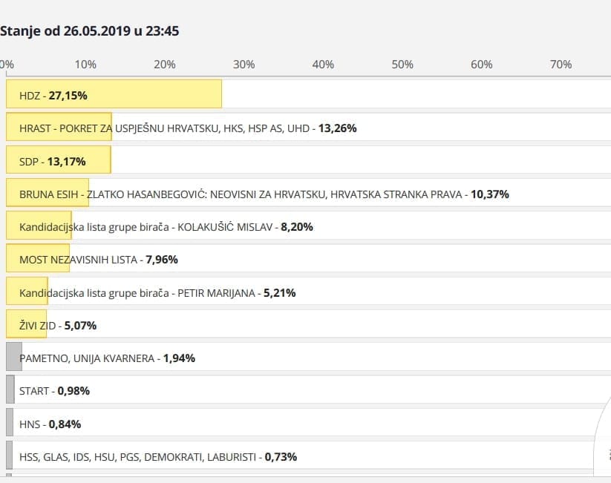611x483 pixels.
Task: Click the bold 10,37% percentage value
Action: coord(490,194)
